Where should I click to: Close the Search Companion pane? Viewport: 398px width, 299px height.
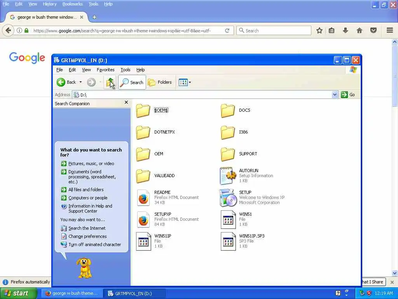pos(126,102)
